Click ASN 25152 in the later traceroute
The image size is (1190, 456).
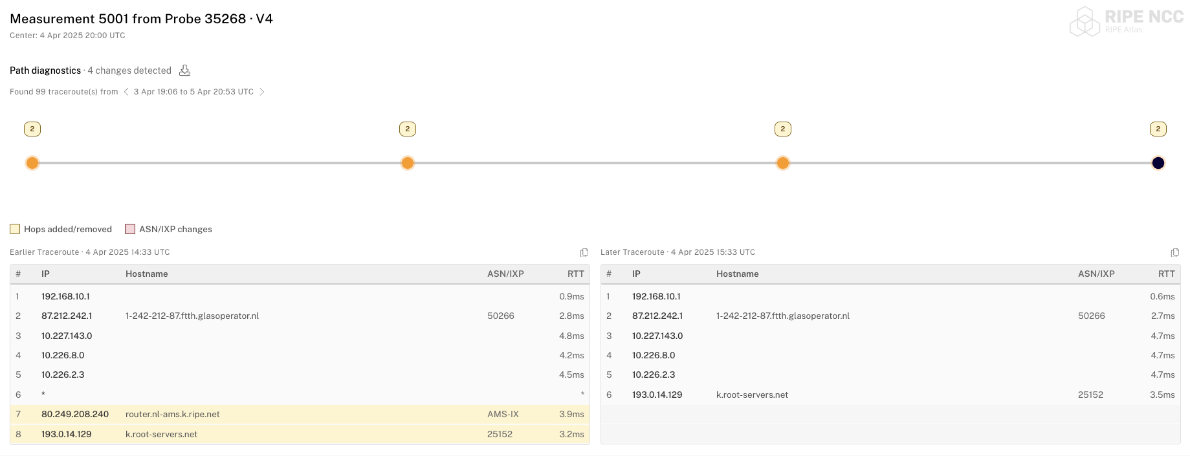pos(1090,395)
